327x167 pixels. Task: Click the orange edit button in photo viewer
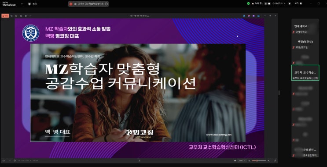pyautogui.click(x=5, y=16)
